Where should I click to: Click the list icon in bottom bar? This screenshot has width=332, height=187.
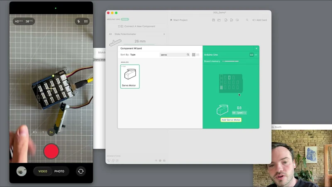[156, 160]
